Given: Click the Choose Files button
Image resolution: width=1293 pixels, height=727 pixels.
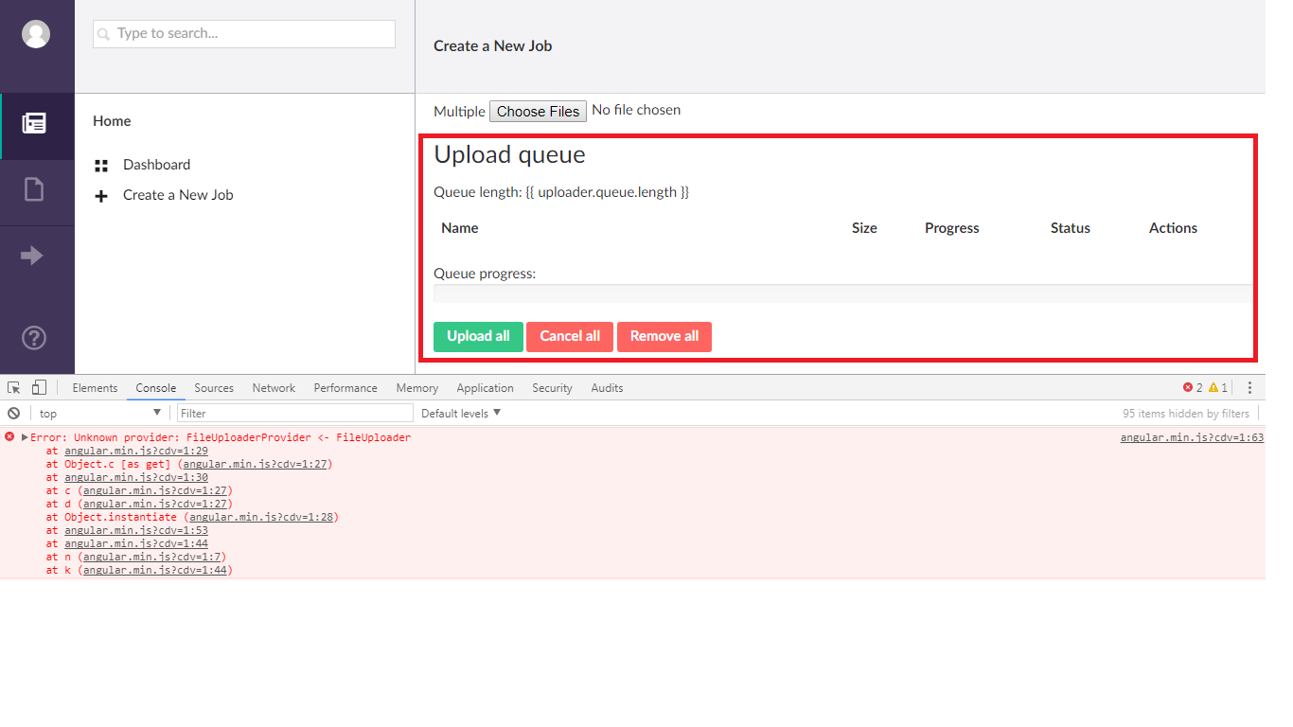Looking at the screenshot, I should coord(538,111).
